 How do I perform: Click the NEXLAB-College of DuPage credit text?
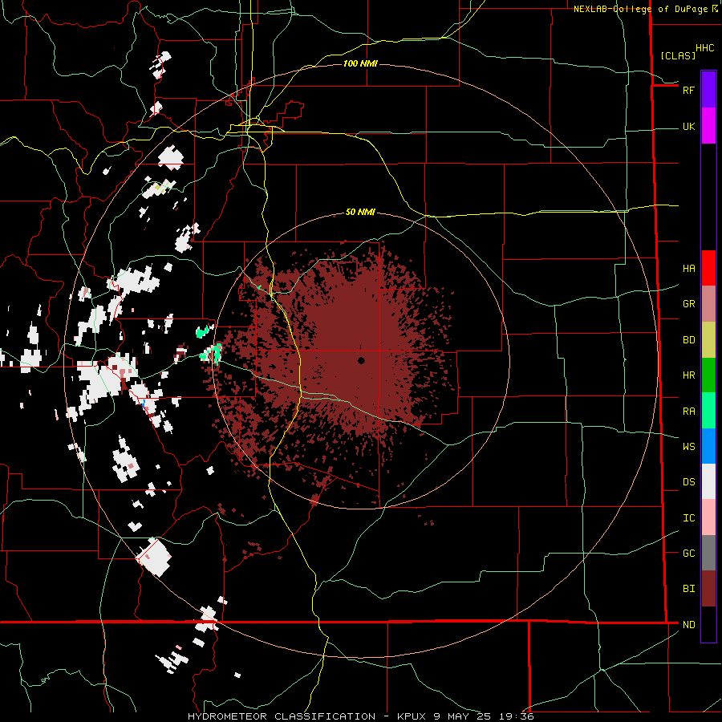[x=640, y=9]
